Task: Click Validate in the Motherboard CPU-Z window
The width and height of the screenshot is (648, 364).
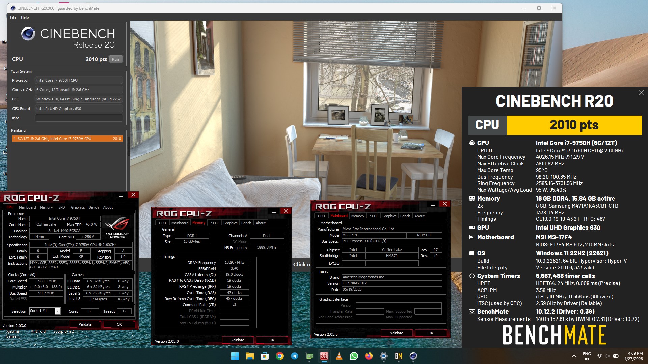Action: (397, 333)
